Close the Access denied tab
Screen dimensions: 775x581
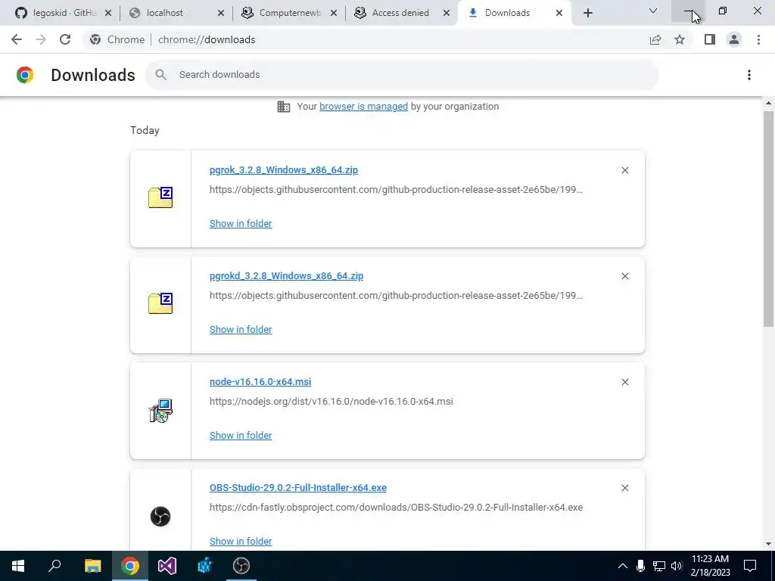click(x=447, y=13)
